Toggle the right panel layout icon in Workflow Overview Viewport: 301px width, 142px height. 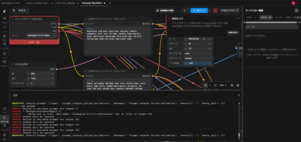tap(296, 10)
